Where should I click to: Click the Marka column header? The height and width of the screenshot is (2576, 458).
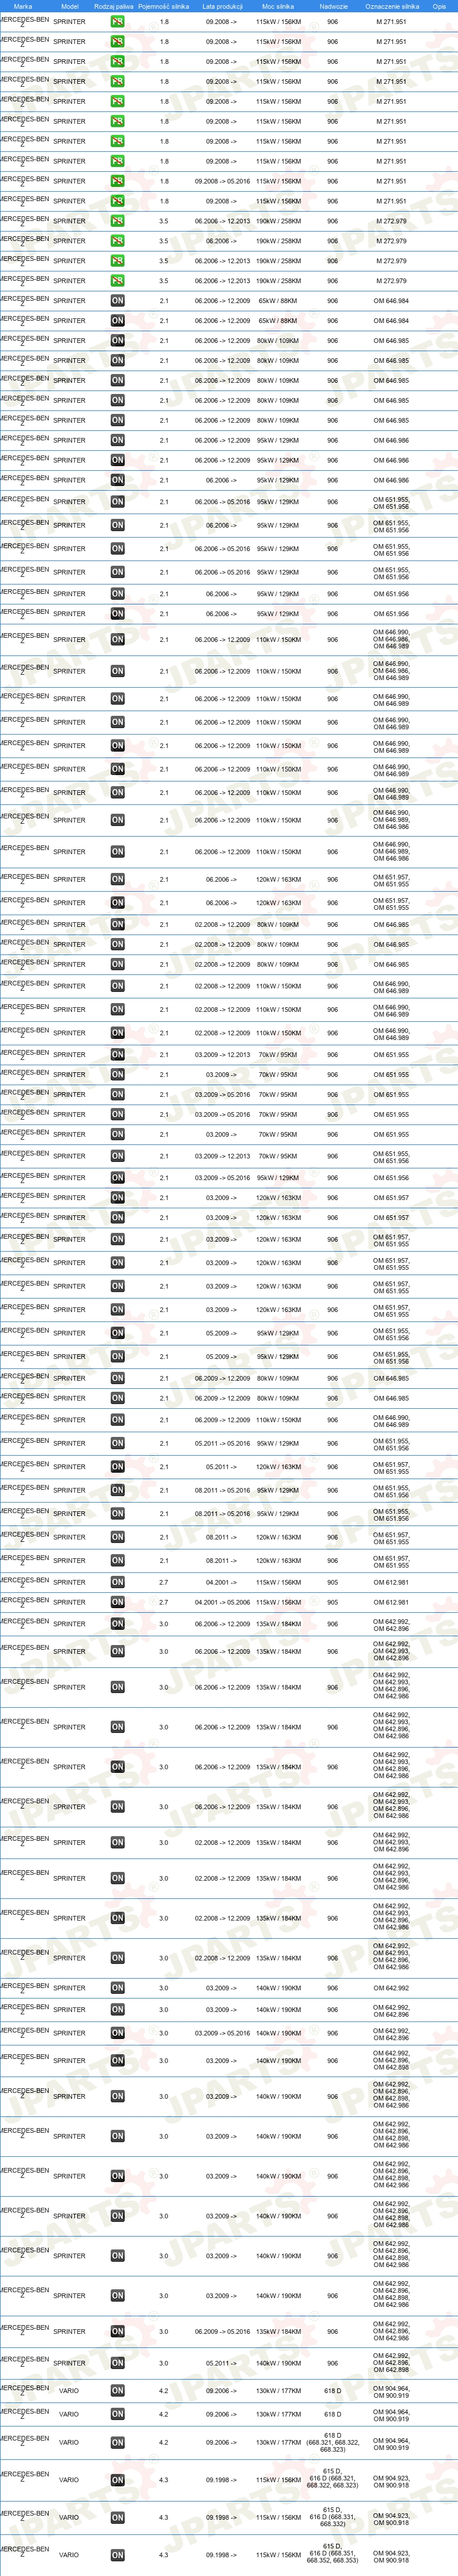click(22, 6)
